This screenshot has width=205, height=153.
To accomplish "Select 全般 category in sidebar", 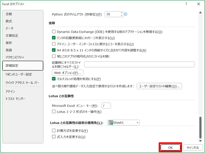I will (23, 14).
